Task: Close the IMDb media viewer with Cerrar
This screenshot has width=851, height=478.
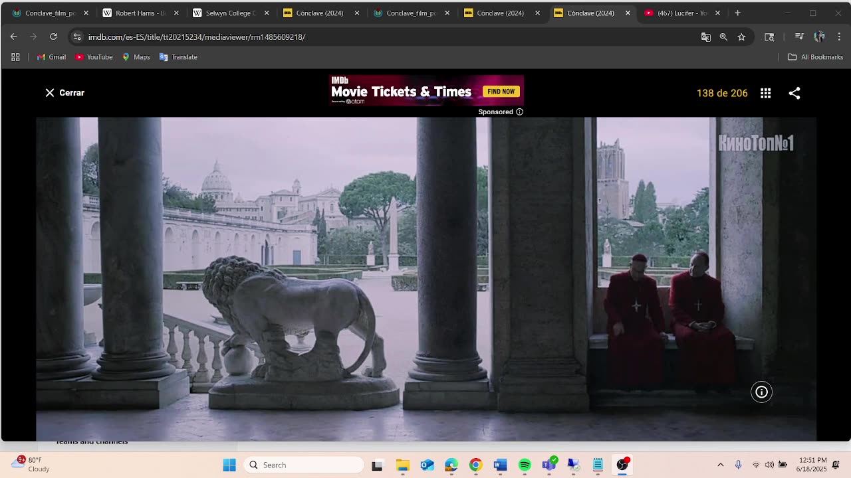Action: (64, 93)
